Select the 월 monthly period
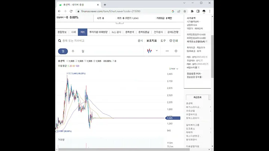 point(83,51)
